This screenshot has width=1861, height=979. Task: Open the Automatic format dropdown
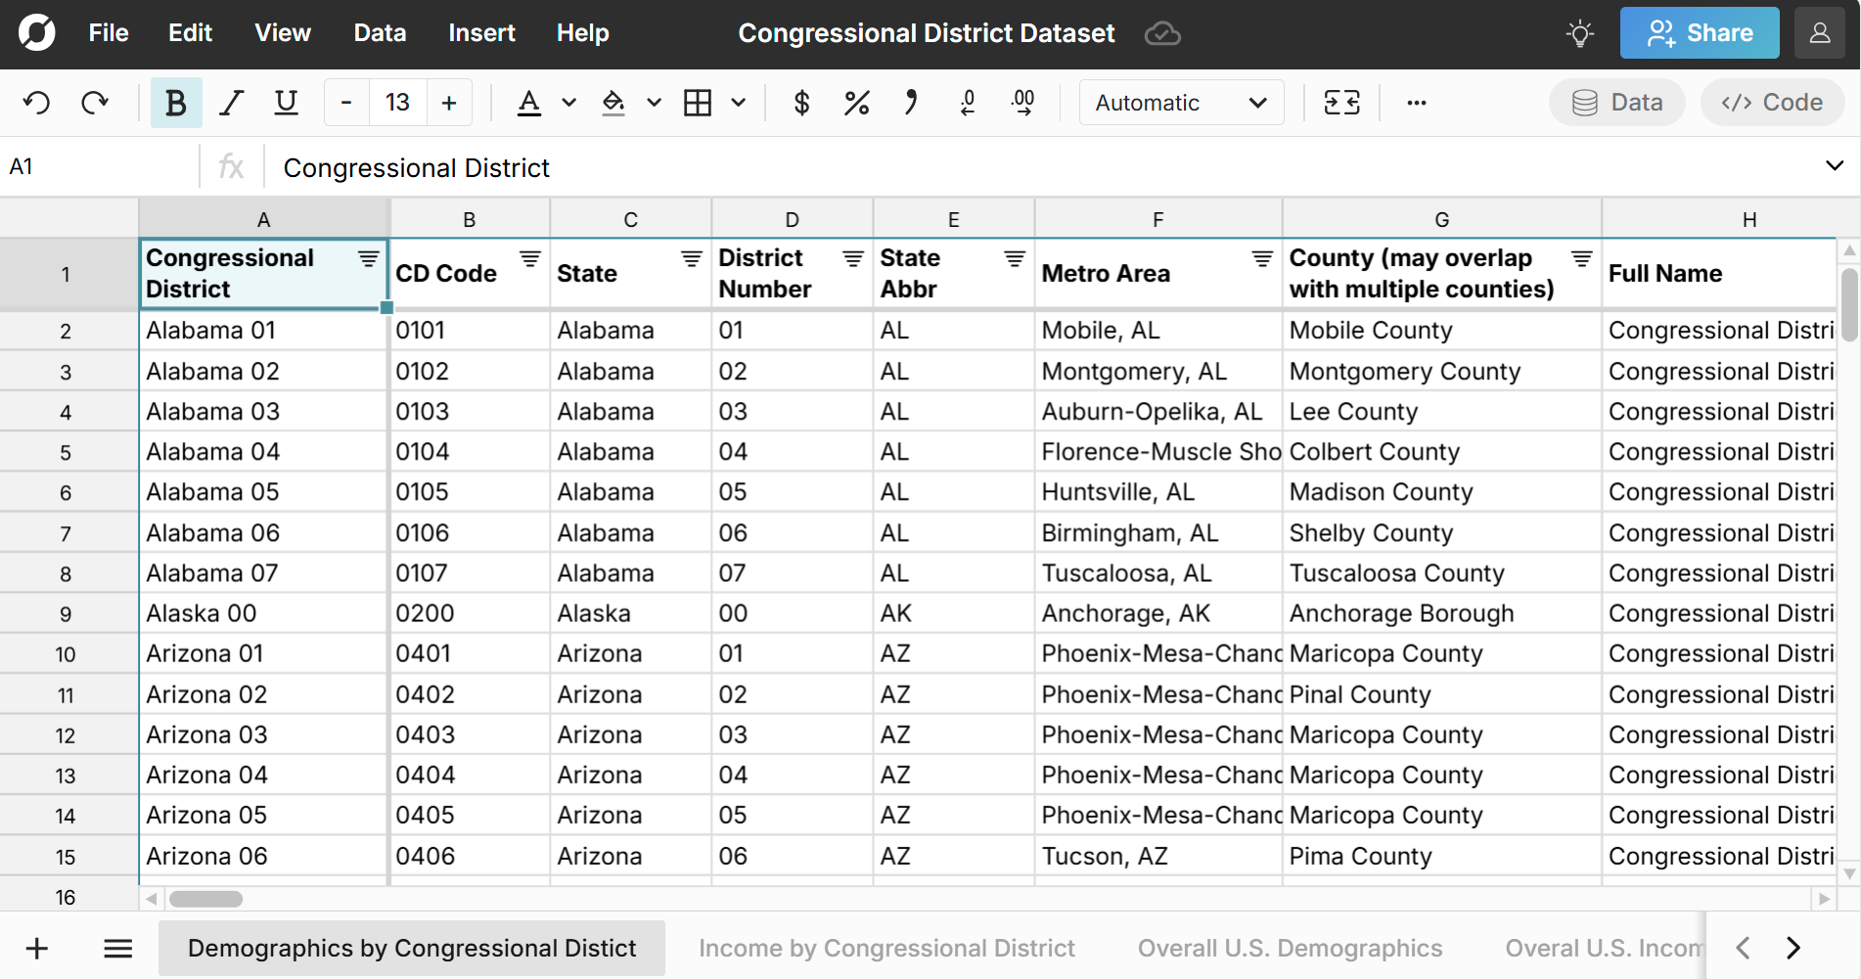1181,103
